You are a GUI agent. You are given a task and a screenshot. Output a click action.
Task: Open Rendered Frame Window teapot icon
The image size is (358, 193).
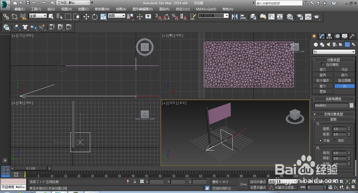pyautogui.click(x=308, y=16)
